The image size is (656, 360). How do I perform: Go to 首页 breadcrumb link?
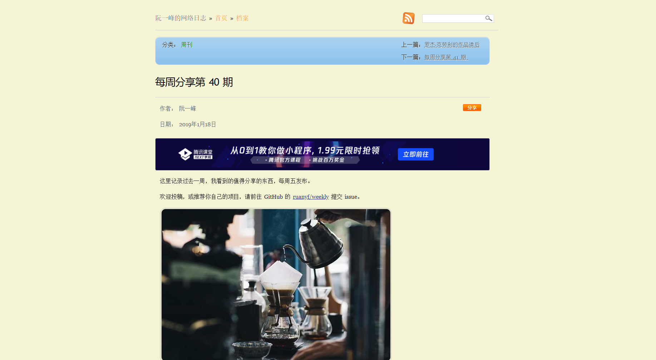click(x=221, y=18)
